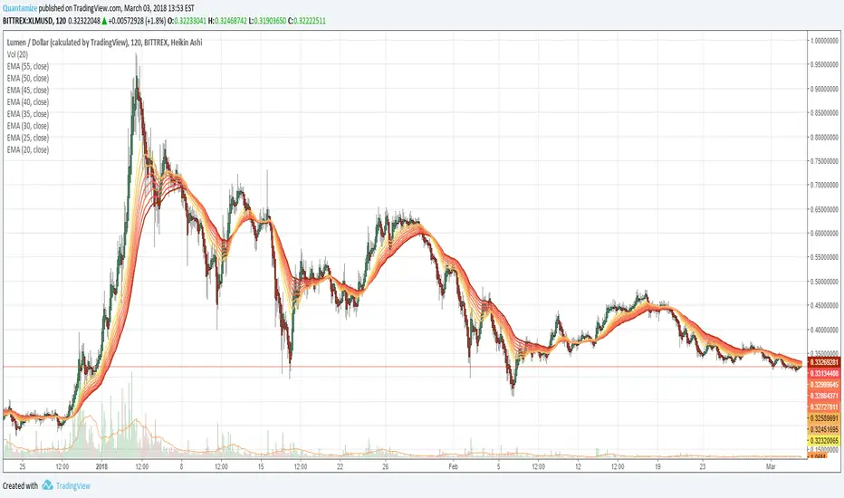This screenshot has height=498, width=844.
Task: Click the open value O:0.32233041
Action: [187, 21]
